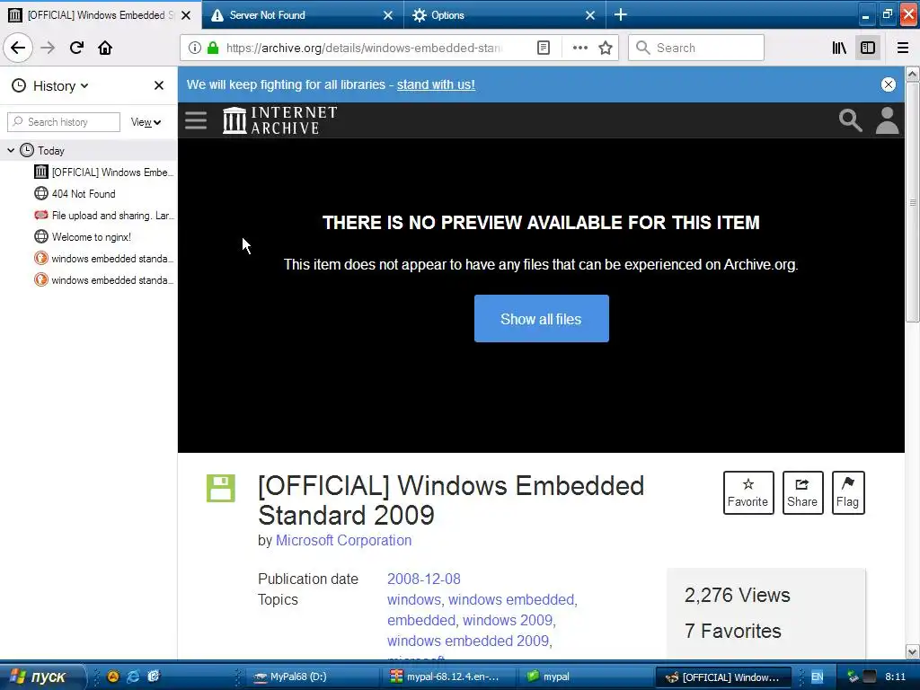Click the green padlock security icon
920x690 pixels.
click(213, 49)
